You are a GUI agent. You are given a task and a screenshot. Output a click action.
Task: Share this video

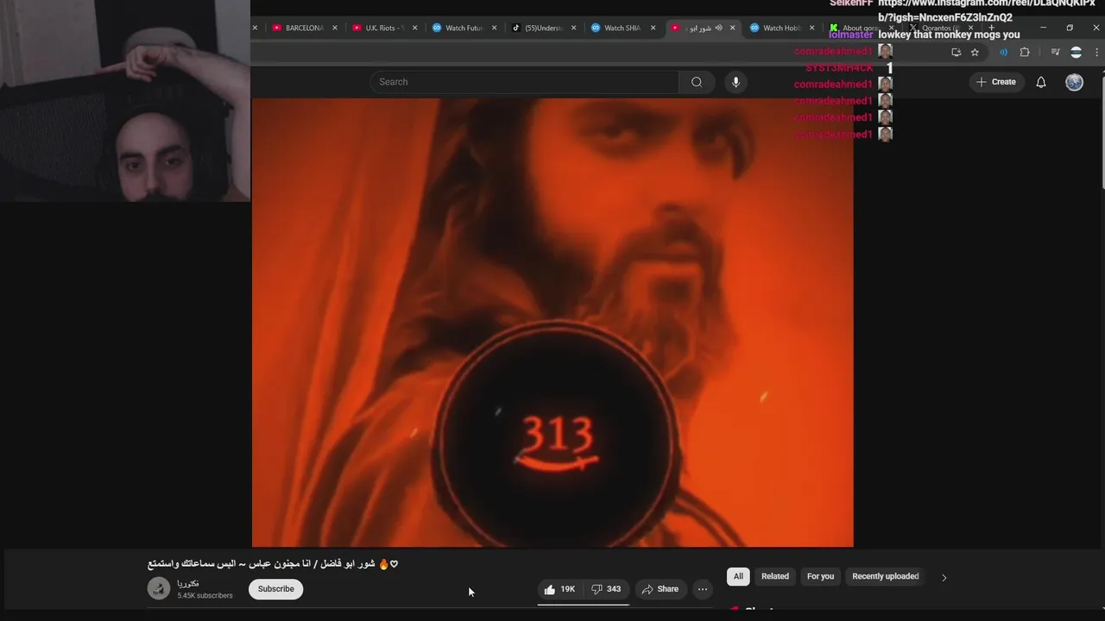(x=660, y=589)
